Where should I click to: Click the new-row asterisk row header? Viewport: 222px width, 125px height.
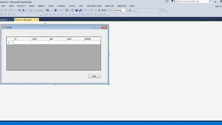pyautogui.click(x=10, y=42)
